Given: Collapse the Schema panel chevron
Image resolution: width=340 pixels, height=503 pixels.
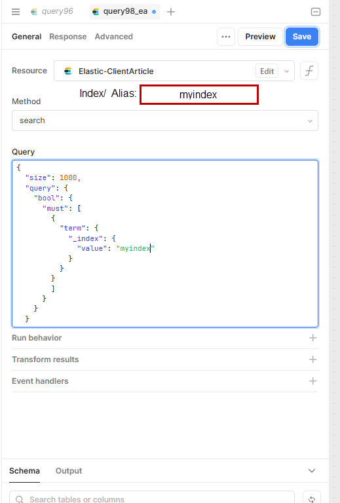Looking at the screenshot, I should tap(312, 471).
